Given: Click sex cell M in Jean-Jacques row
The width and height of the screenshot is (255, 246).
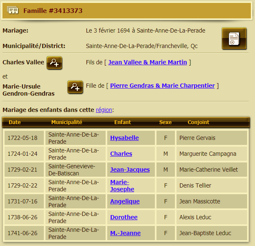Looking at the screenshot, I should pyautogui.click(x=166, y=170).
